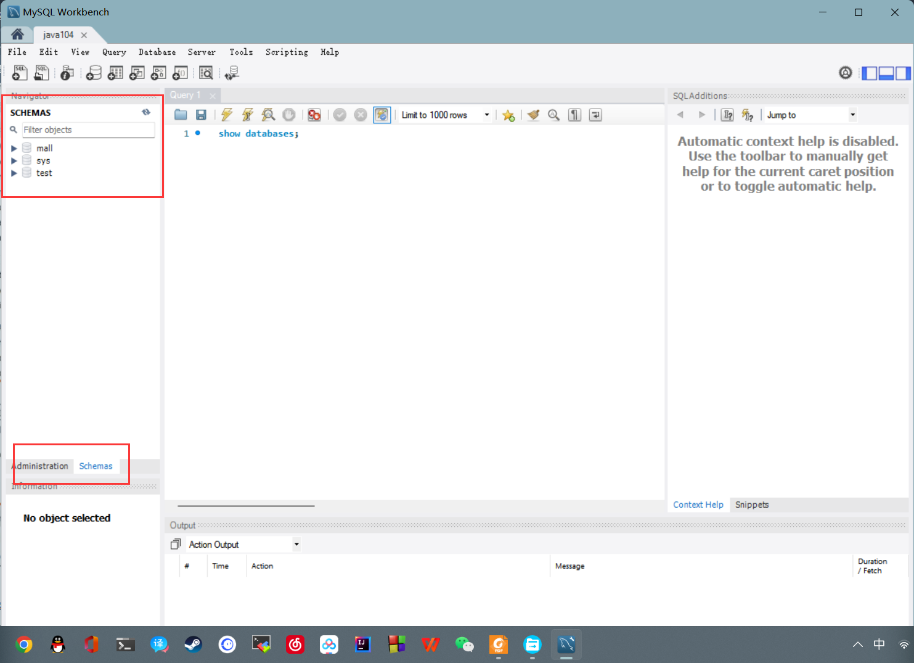Open the File menu

point(17,52)
